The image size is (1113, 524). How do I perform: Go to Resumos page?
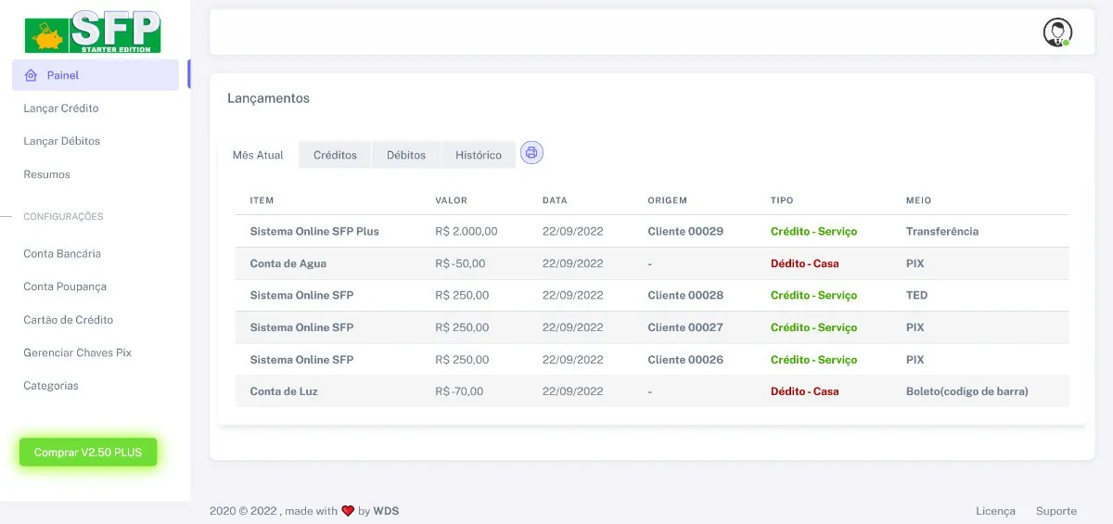(x=46, y=174)
